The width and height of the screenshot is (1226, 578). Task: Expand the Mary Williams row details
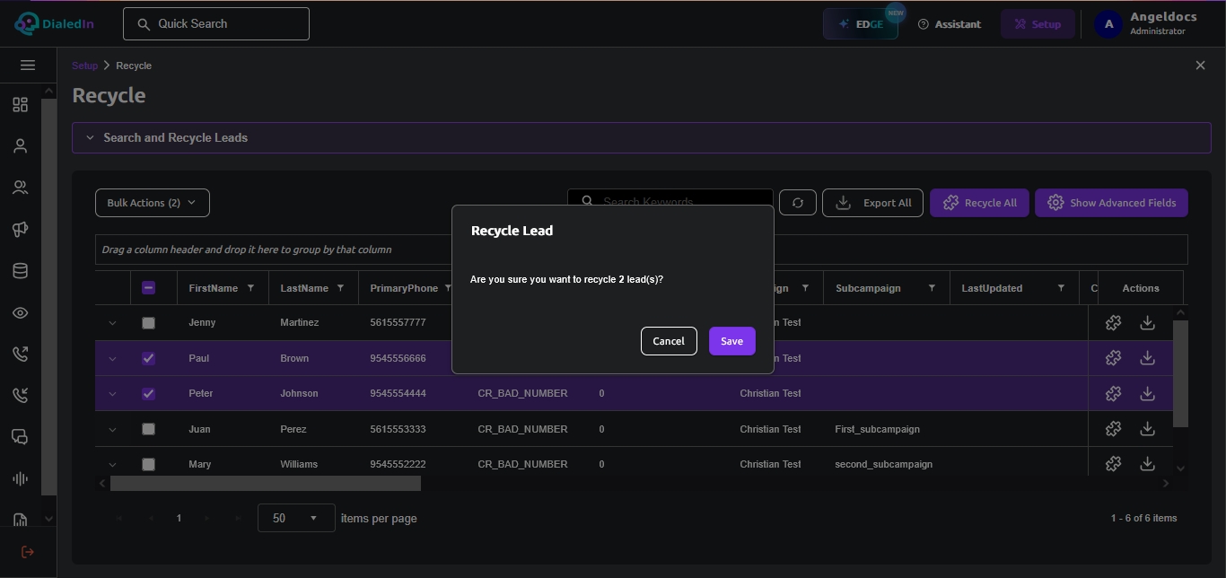point(113,464)
